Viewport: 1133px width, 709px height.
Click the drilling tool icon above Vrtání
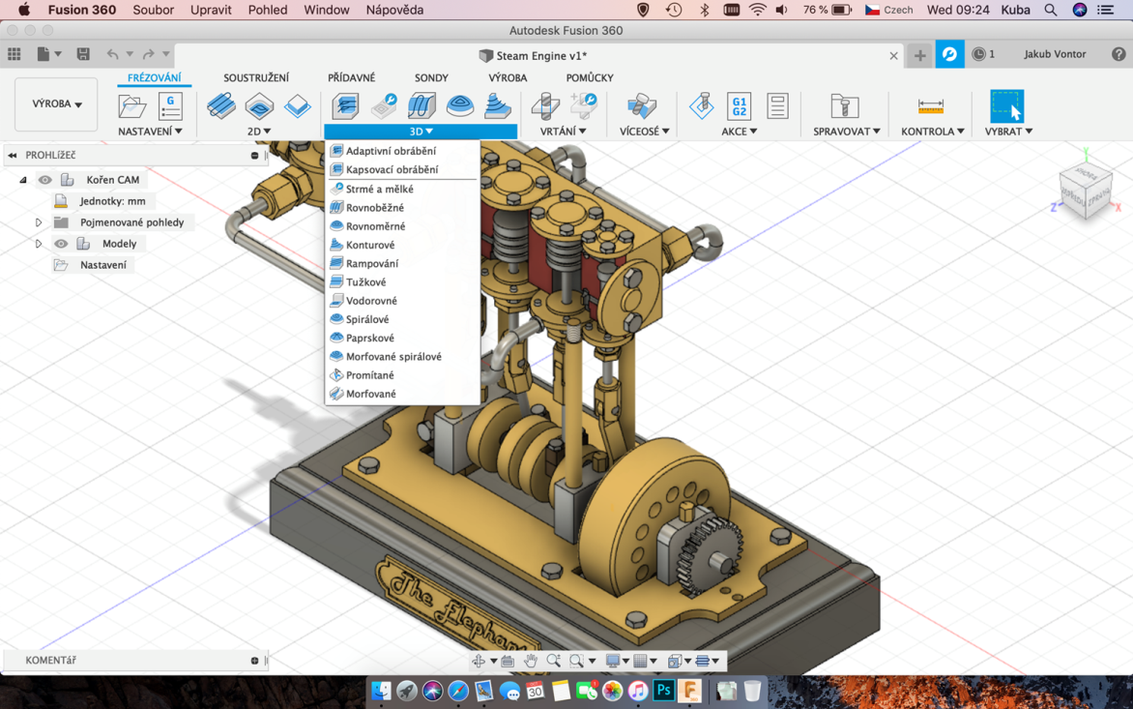click(545, 105)
